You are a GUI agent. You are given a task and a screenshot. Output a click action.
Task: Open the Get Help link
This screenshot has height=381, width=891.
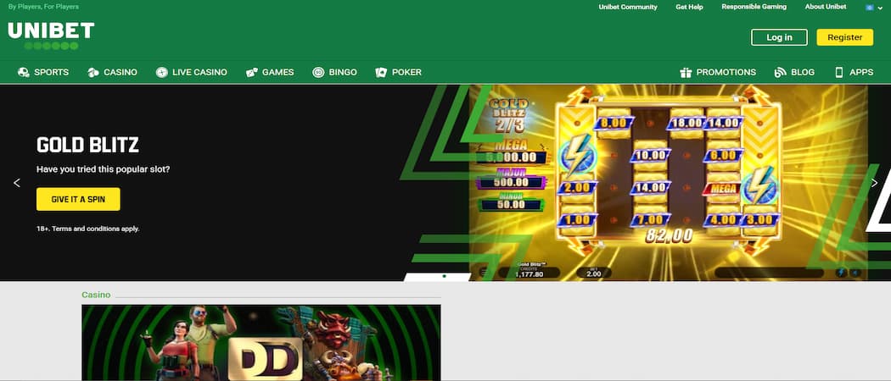[689, 7]
